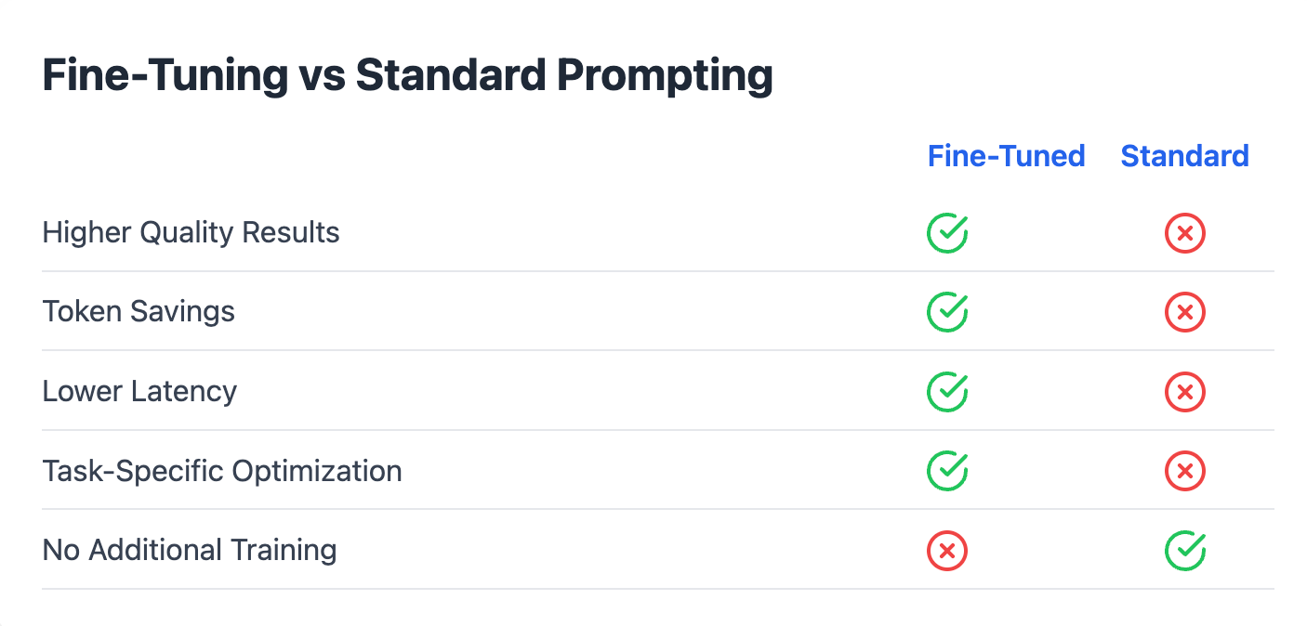Click the word Fine-Tuning in the title

pos(165,76)
